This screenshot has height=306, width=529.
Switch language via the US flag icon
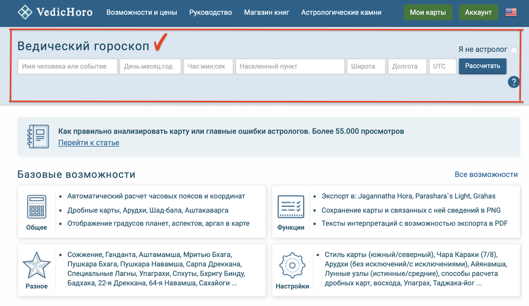coord(511,12)
